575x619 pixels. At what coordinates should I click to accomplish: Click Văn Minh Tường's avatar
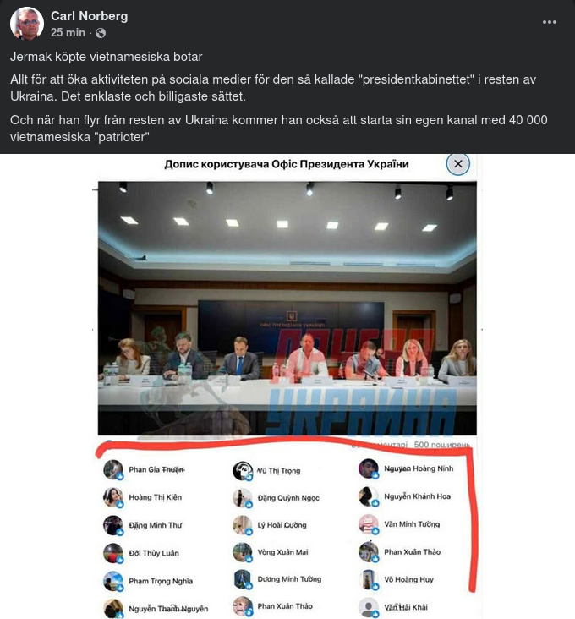point(369,524)
